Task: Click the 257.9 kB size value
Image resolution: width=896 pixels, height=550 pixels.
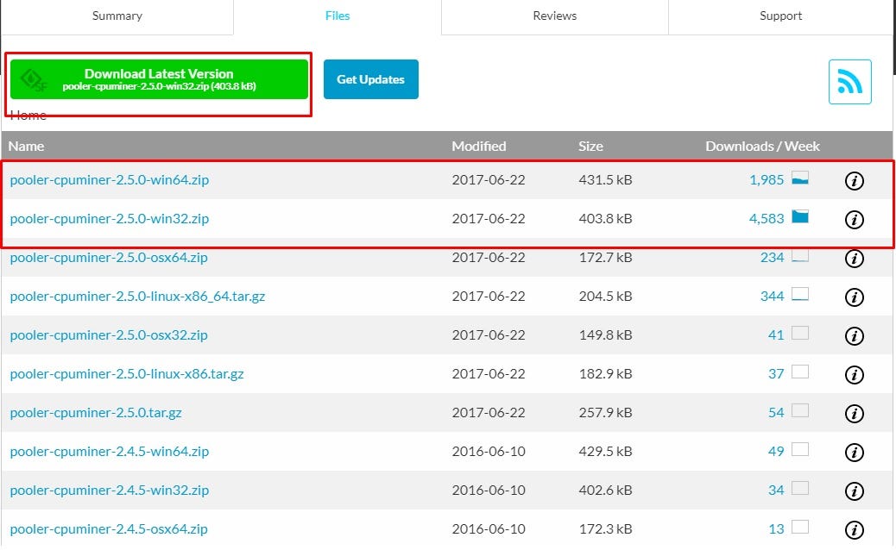Action: [x=605, y=412]
